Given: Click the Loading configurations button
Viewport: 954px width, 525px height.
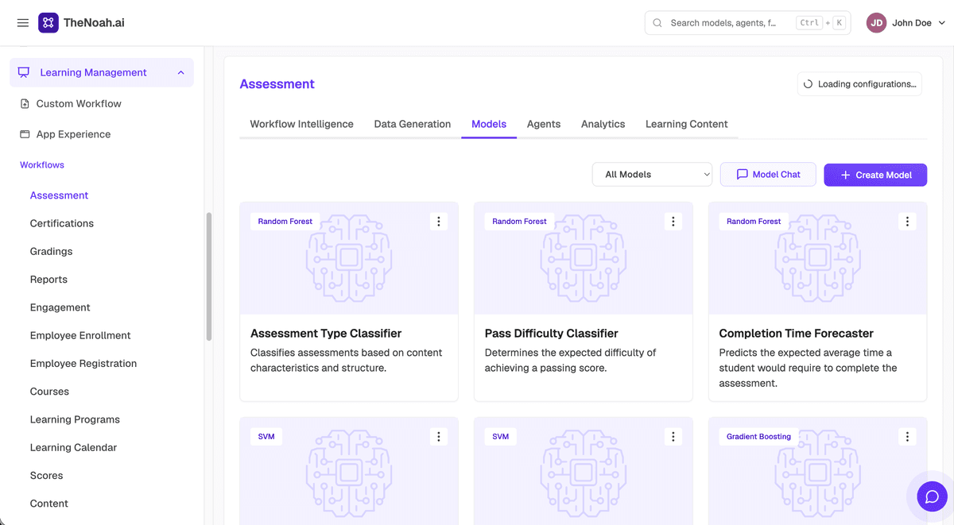Looking at the screenshot, I should tap(859, 84).
